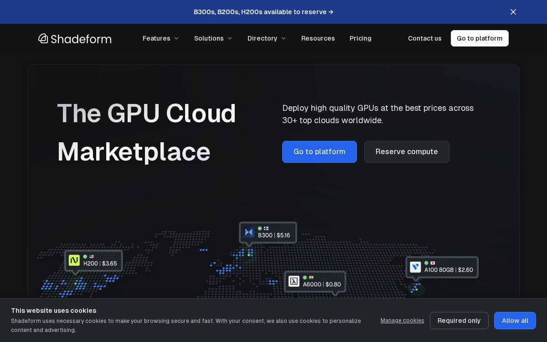The width and height of the screenshot is (547, 342).
Task: Click the Contact us link
Action: pos(425,38)
